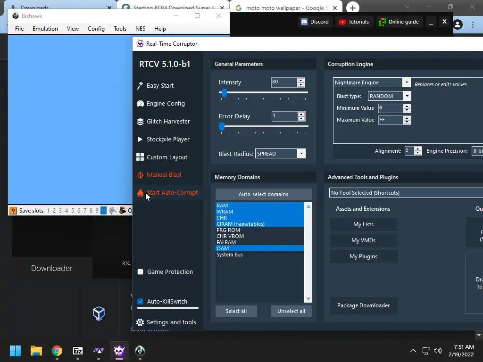Open volume control in system tray
483x362 pixels.
coord(437,351)
